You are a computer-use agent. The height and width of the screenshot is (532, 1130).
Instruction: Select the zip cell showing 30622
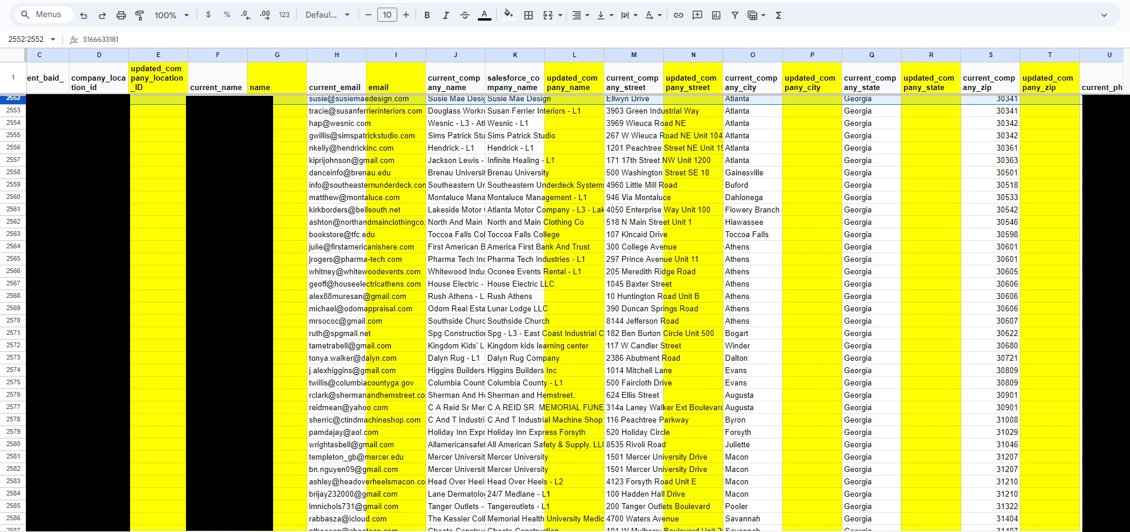pyautogui.click(x=991, y=333)
